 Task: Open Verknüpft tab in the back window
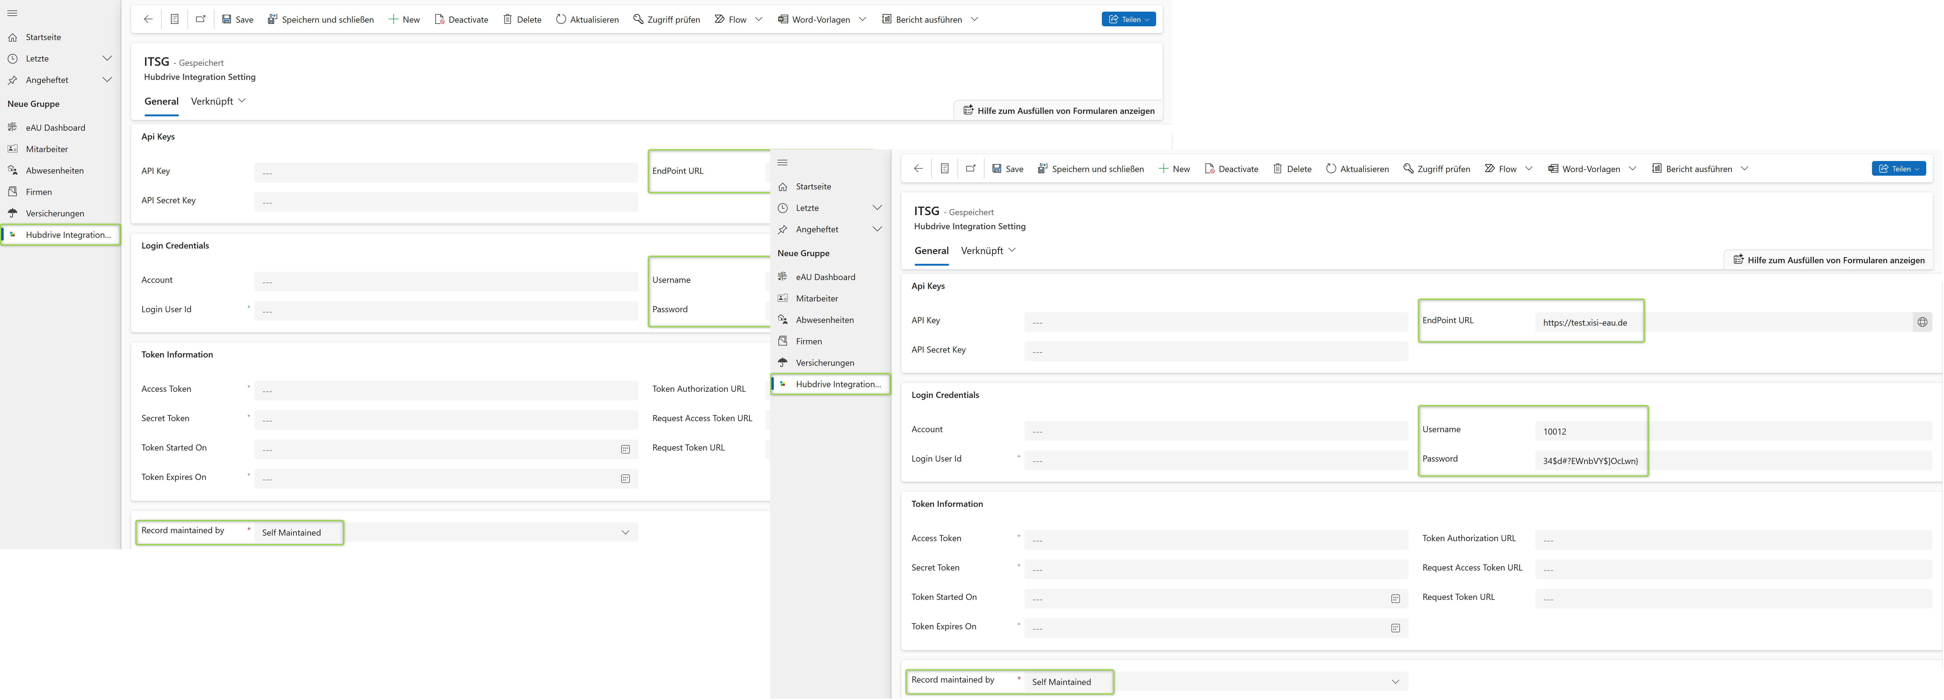click(218, 102)
